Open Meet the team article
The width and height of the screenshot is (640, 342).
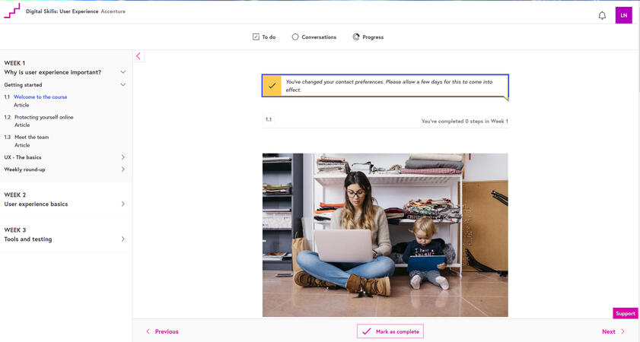pos(31,138)
